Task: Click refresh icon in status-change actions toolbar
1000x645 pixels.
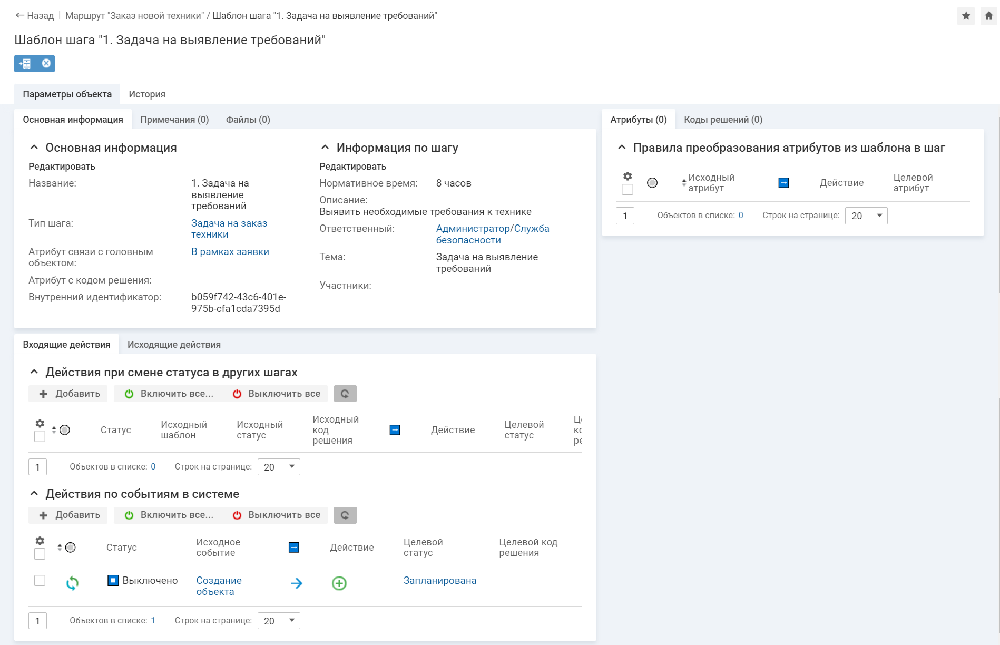Action: click(x=345, y=394)
